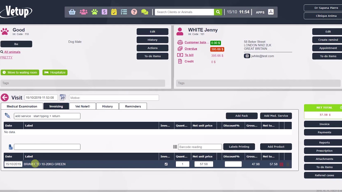Click the Search Clients or Animals field
The width and height of the screenshot is (342, 192).
(x=184, y=12)
